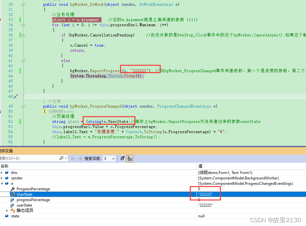Viewport: 306px width, 226px height.
Task: Click the sphere icon beside the state variable
Action: (x=7, y=216)
